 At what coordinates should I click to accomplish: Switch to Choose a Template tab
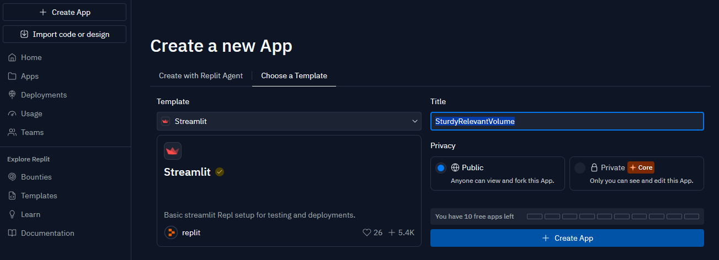[294, 75]
